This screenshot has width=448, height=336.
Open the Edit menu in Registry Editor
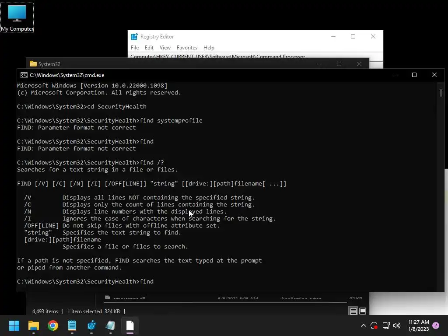coord(149,48)
